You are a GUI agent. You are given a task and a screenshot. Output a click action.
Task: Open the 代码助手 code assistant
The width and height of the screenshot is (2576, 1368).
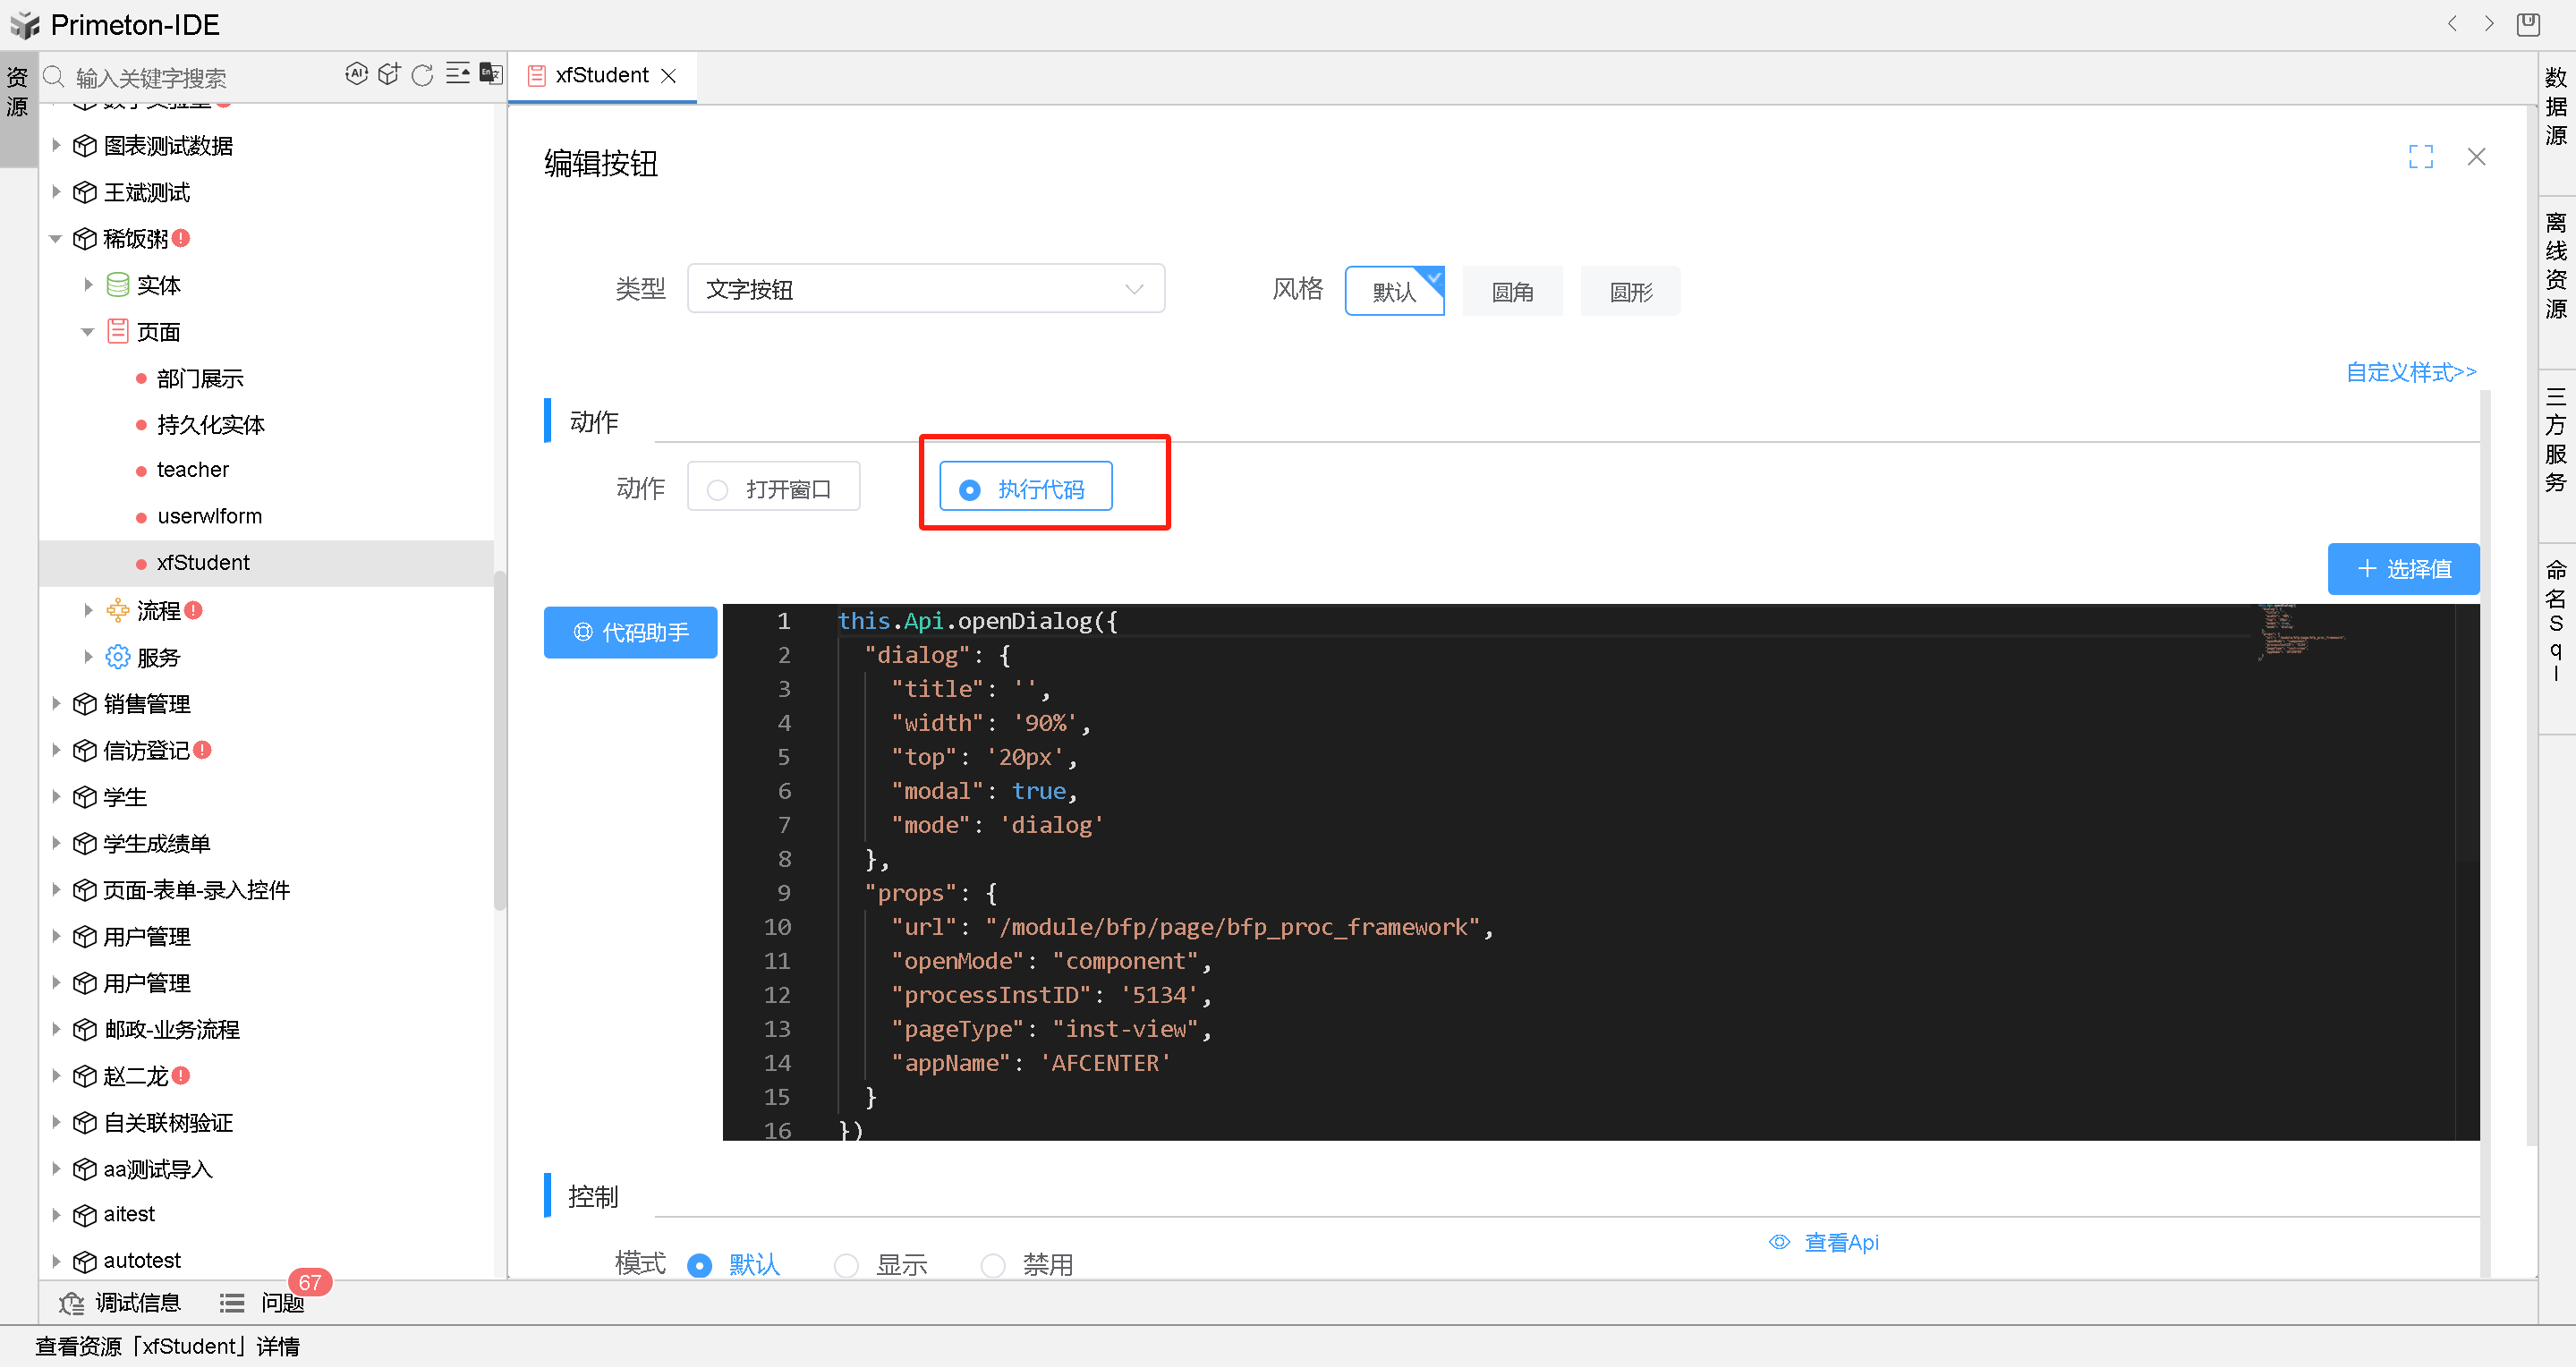630,632
